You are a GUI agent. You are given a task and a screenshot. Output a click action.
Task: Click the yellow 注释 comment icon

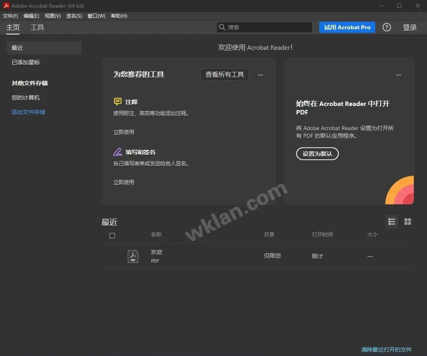pyautogui.click(x=118, y=102)
